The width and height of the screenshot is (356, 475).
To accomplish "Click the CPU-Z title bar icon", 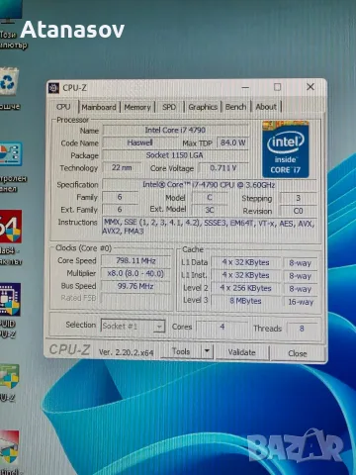I will click(53, 88).
